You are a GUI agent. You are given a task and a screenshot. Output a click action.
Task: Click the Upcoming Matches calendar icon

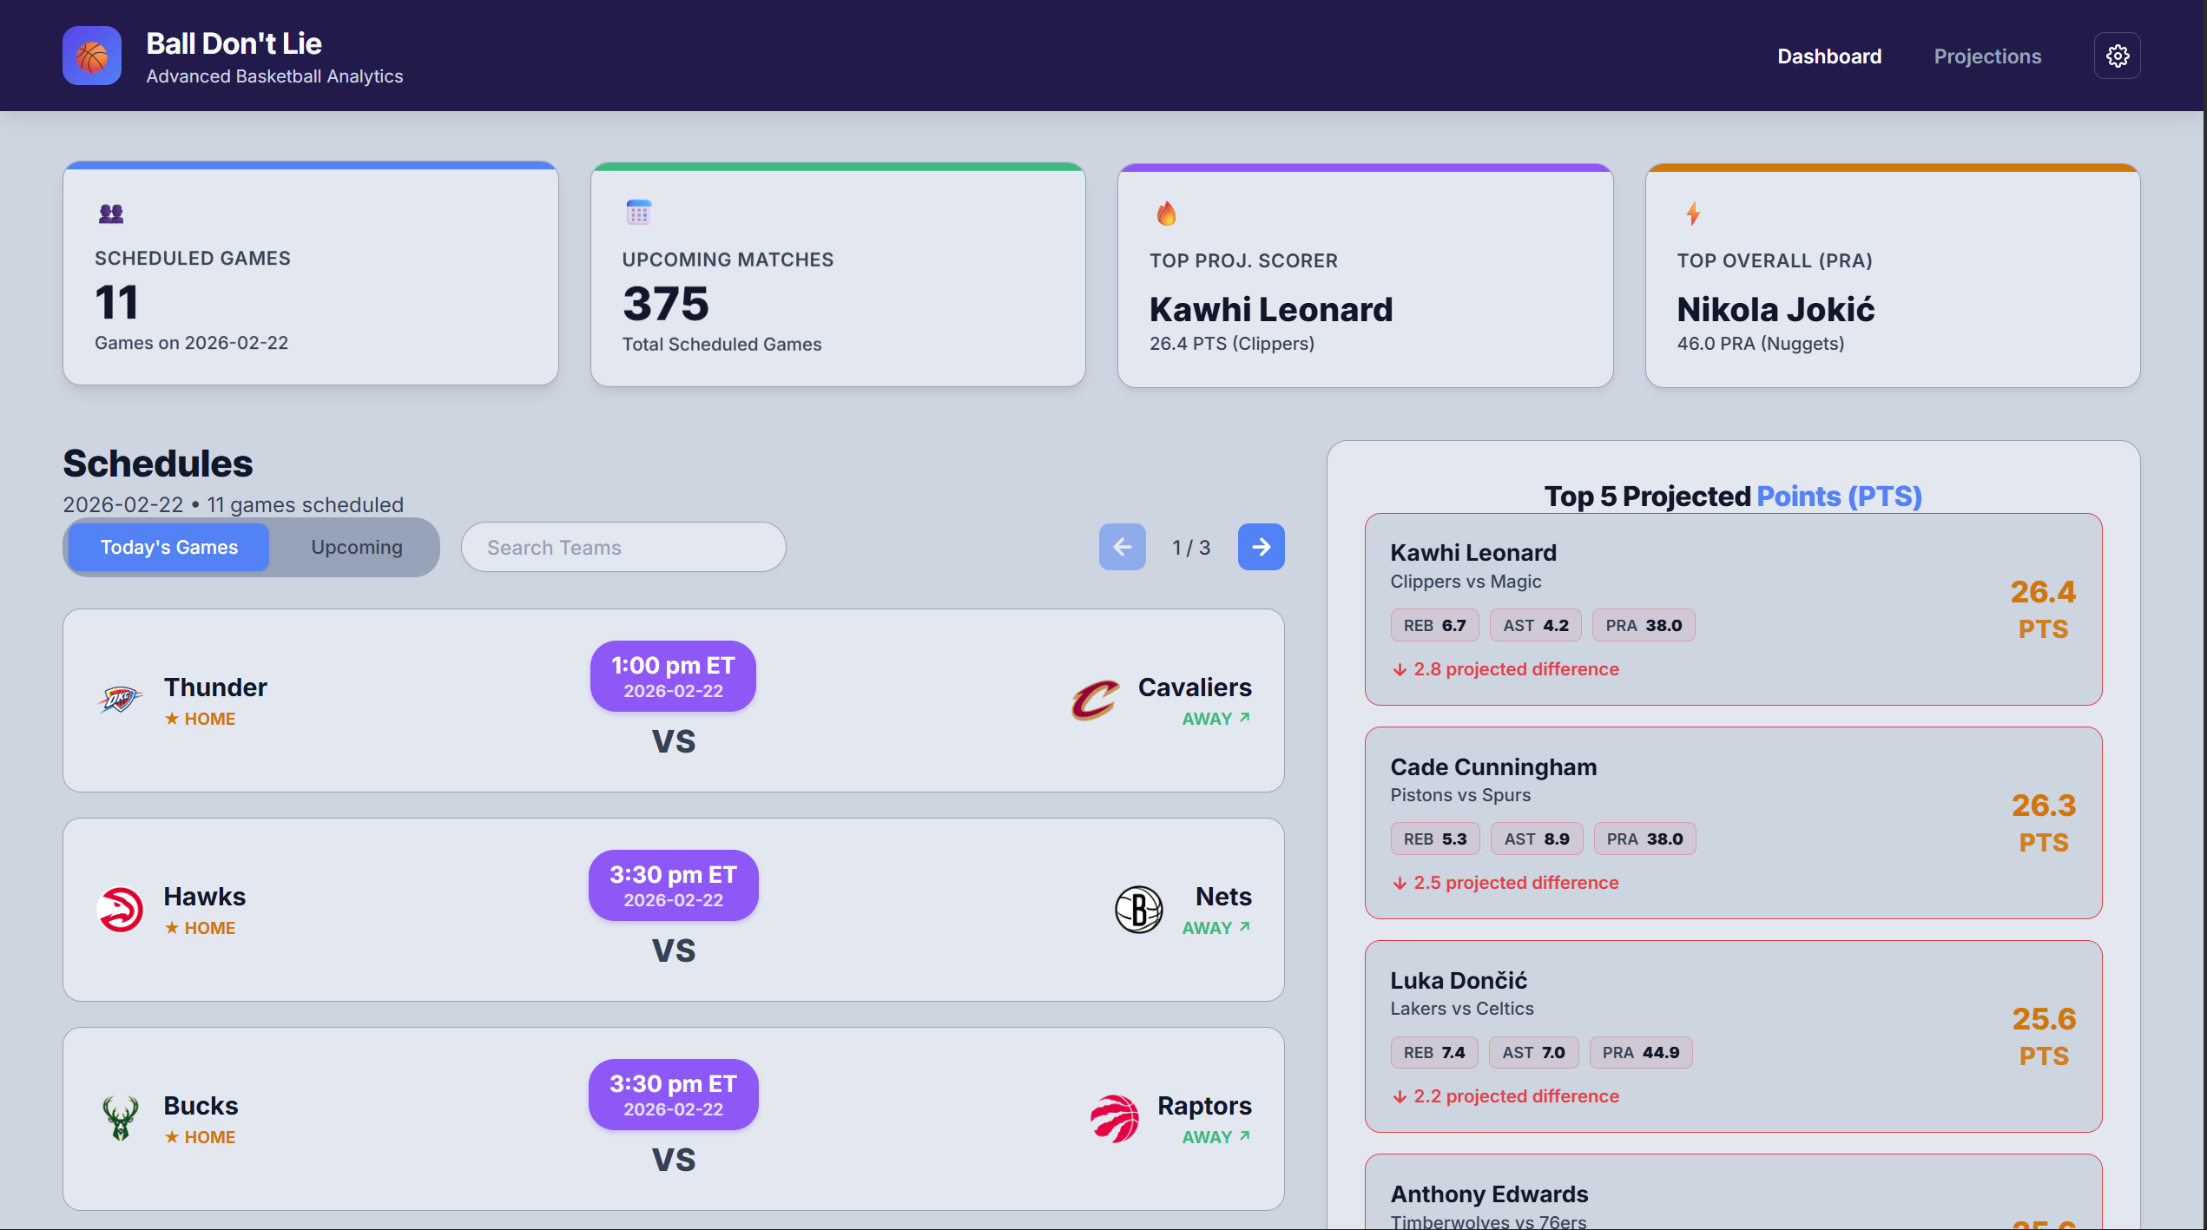tap(638, 212)
